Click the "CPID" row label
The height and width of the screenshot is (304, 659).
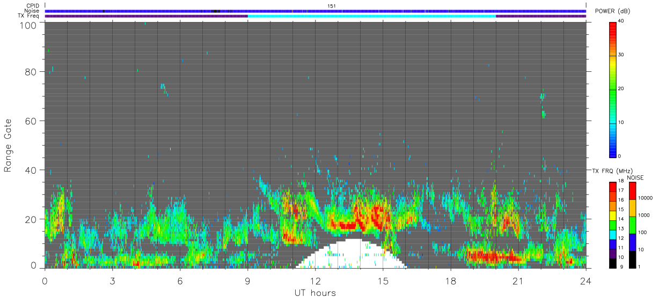33,6
